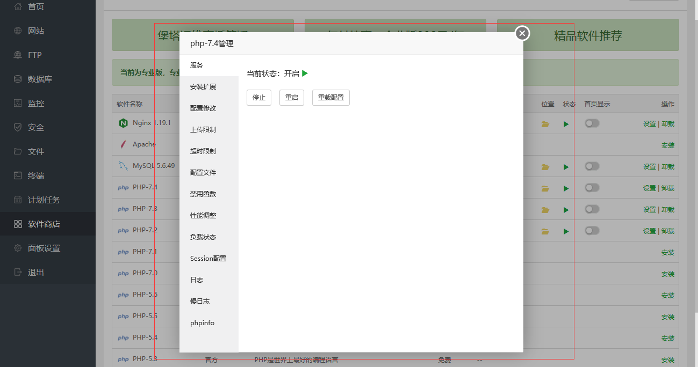
Task: Click the 终端 terminal icon in sidebar
Action: [x=18, y=175]
